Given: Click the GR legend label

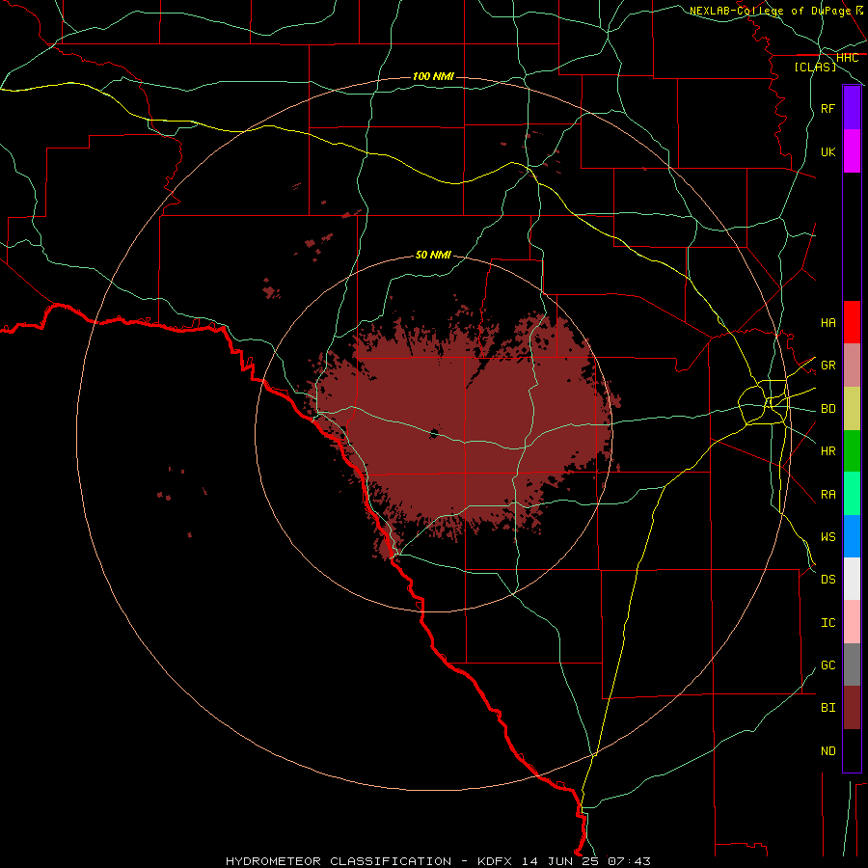Looking at the screenshot, I should (827, 366).
